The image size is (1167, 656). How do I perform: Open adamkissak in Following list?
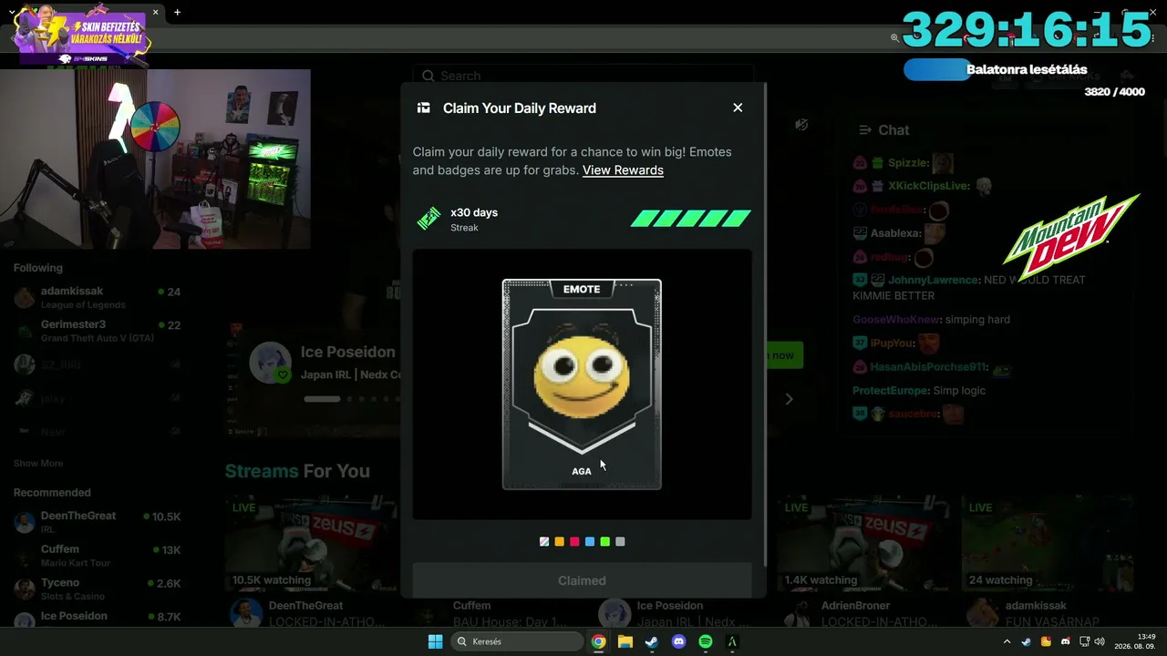tap(97, 297)
